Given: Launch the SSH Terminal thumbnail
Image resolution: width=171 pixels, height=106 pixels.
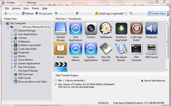Looking at the screenshot, I should coord(136,48).
